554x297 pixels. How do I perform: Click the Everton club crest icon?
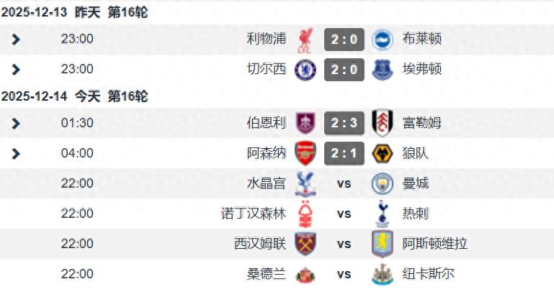[382, 70]
